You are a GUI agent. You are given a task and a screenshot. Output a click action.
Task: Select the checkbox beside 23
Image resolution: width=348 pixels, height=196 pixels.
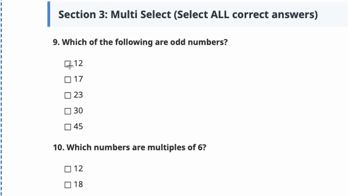[67, 95]
